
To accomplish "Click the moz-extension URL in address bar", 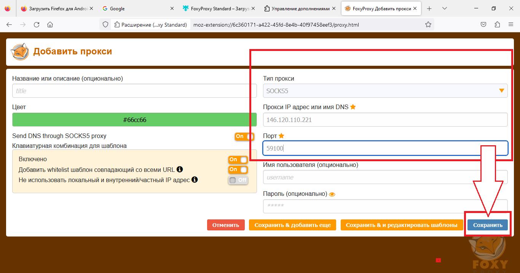I will (x=276, y=25).
